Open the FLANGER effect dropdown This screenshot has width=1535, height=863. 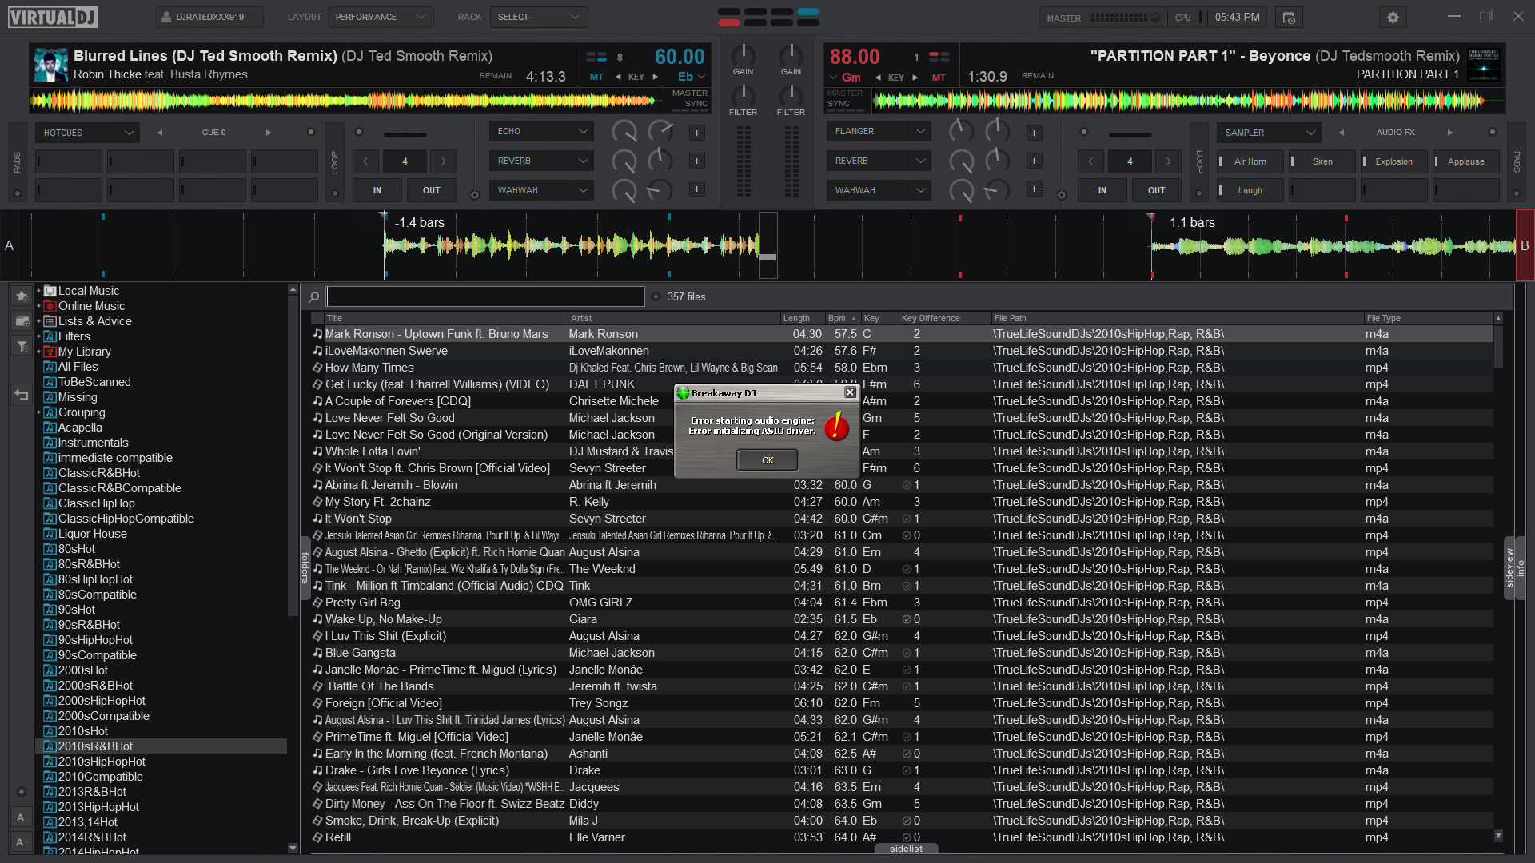coord(879,131)
